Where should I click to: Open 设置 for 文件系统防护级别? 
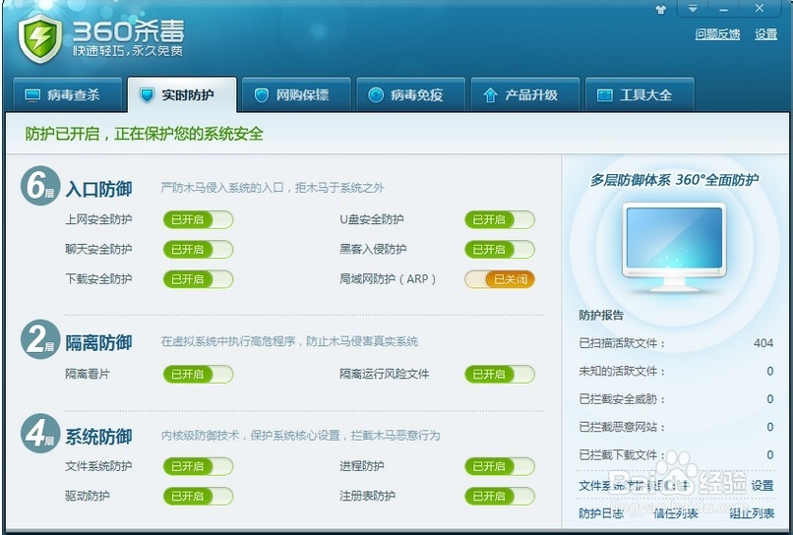coord(762,486)
